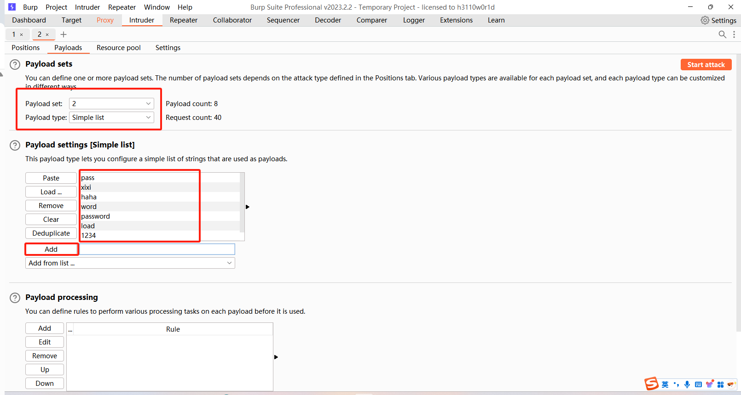This screenshot has width=741, height=395.
Task: Open the Sogou soft keyboard icon
Action: 698,384
